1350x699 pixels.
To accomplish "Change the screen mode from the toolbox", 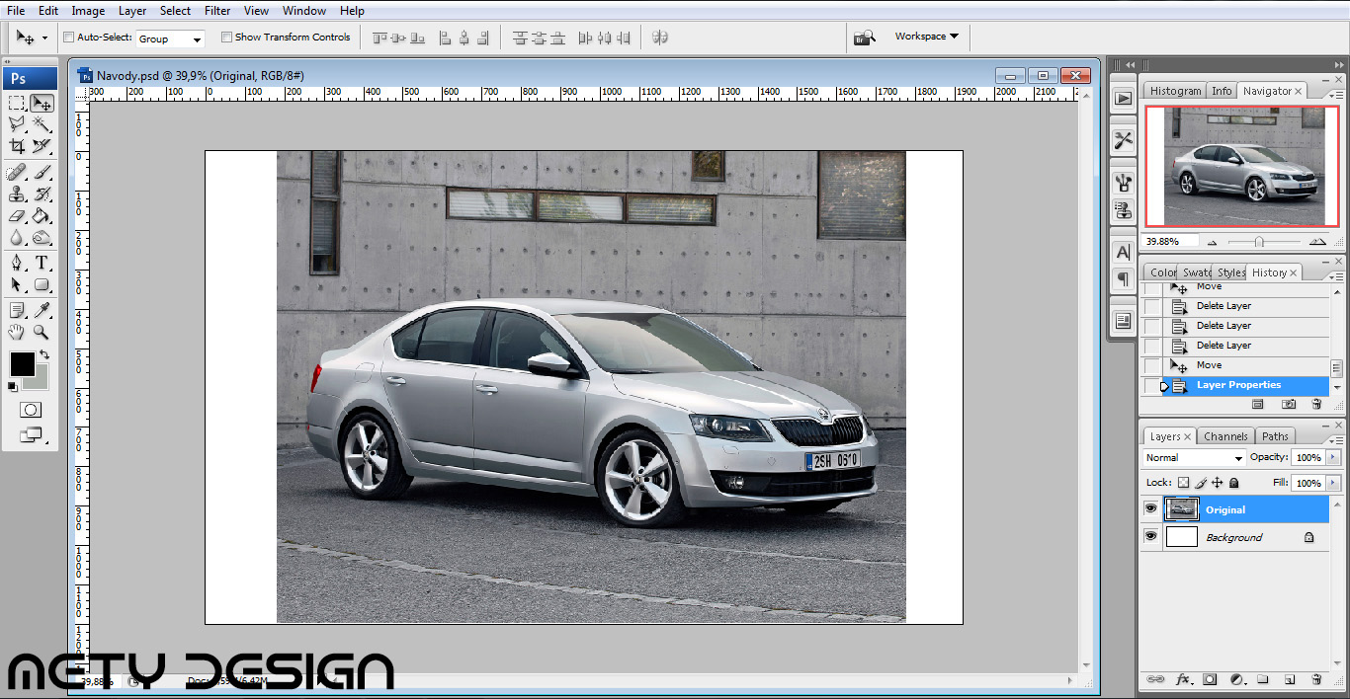I will coord(30,433).
